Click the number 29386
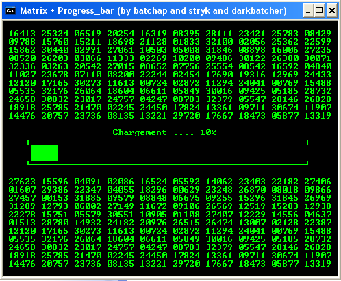 [55, 190]
